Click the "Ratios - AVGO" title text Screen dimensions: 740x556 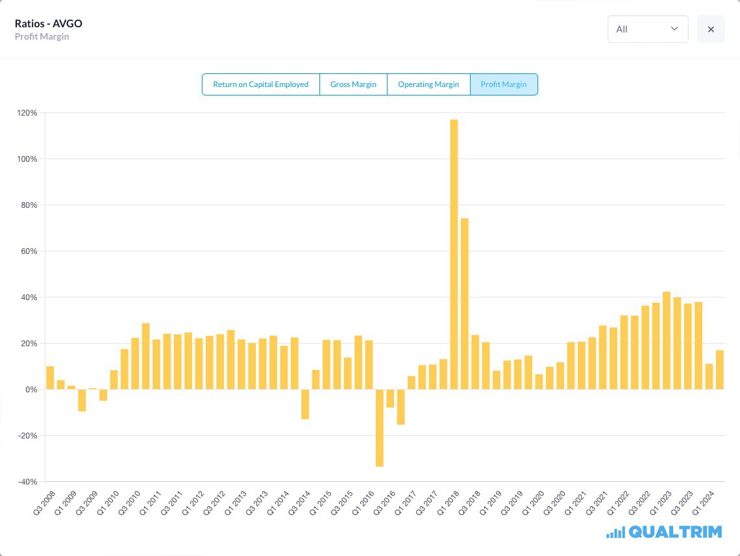49,24
